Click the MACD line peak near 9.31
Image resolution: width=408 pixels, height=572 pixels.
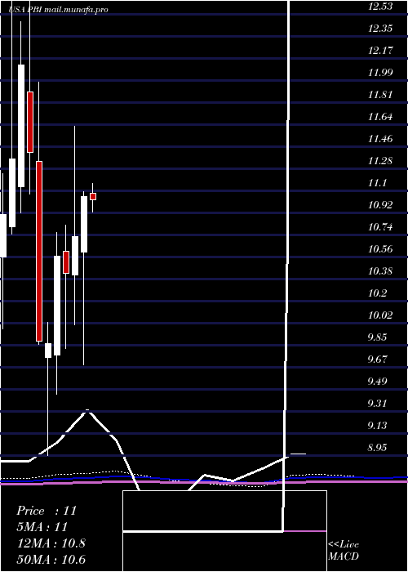click(87, 411)
